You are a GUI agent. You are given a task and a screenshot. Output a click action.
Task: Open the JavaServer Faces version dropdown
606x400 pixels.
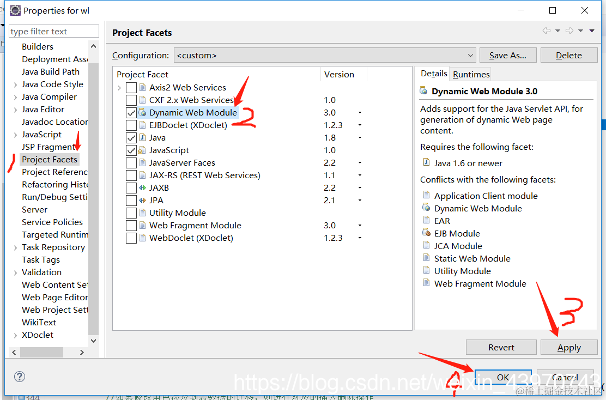(x=360, y=163)
